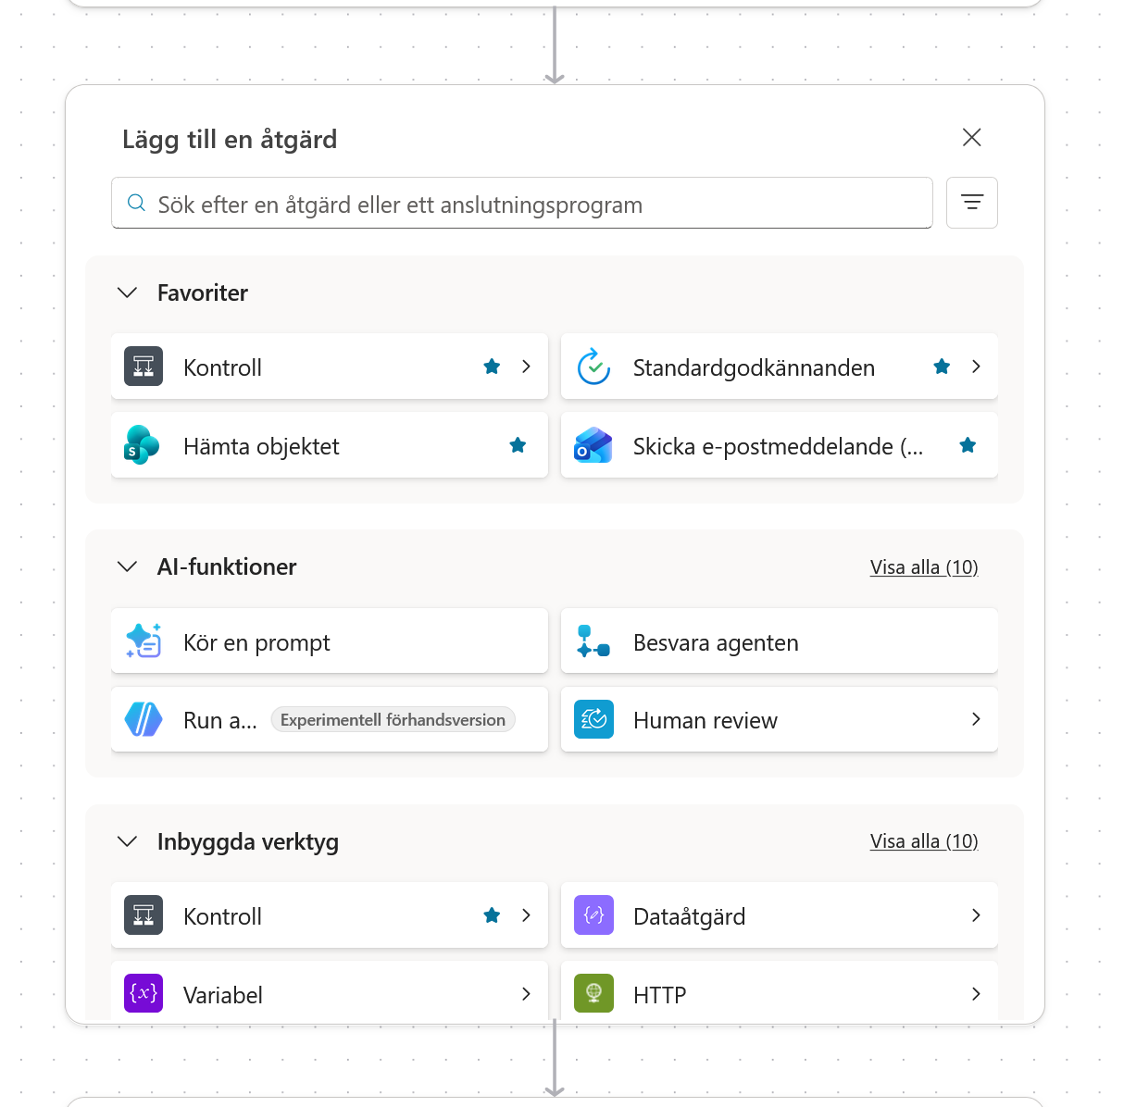Toggle the Kontroll star under Inbyggda verktyg

tap(492, 915)
